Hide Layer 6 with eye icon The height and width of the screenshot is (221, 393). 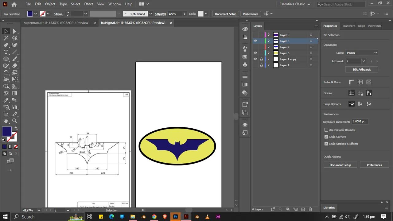click(255, 53)
